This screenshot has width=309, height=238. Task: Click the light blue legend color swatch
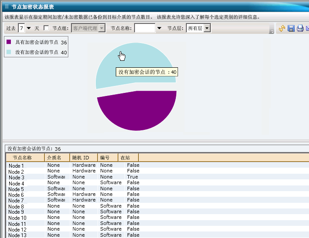click(x=9, y=52)
